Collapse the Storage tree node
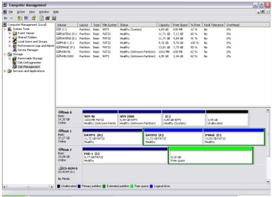 click(x=5, y=54)
